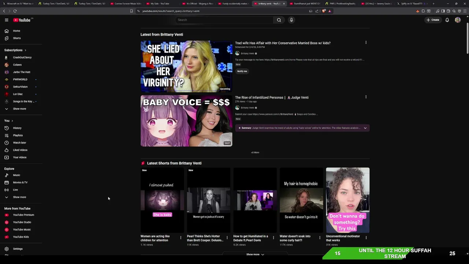Open the You heading chevron

pyautogui.click(x=12, y=121)
